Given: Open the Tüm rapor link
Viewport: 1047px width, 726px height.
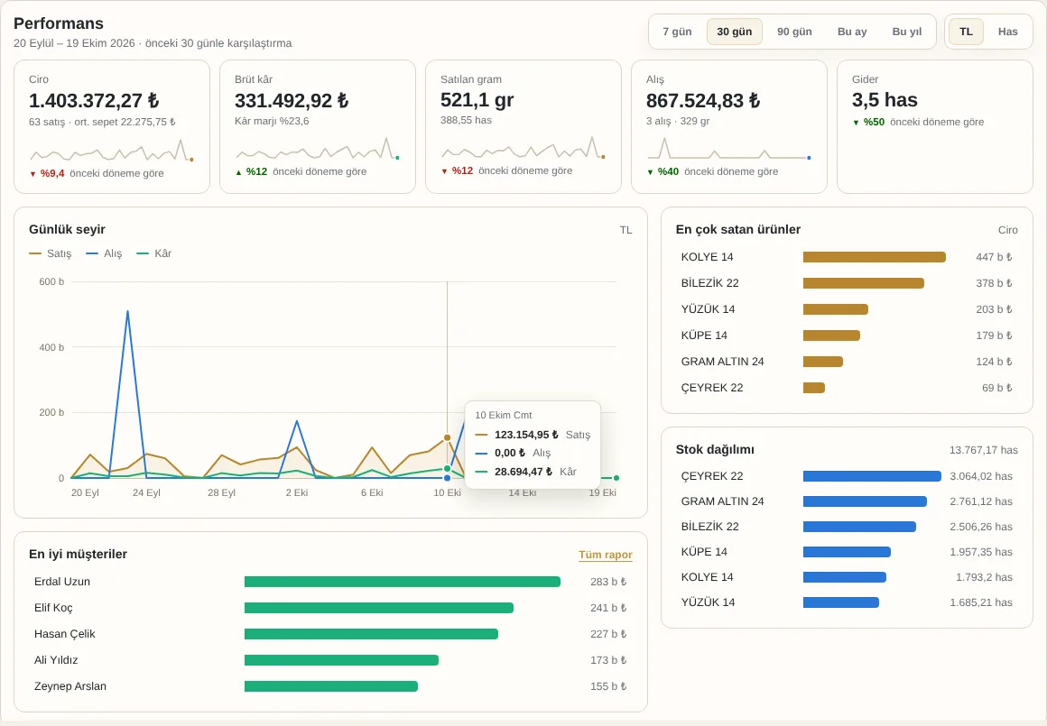Looking at the screenshot, I should click(605, 555).
